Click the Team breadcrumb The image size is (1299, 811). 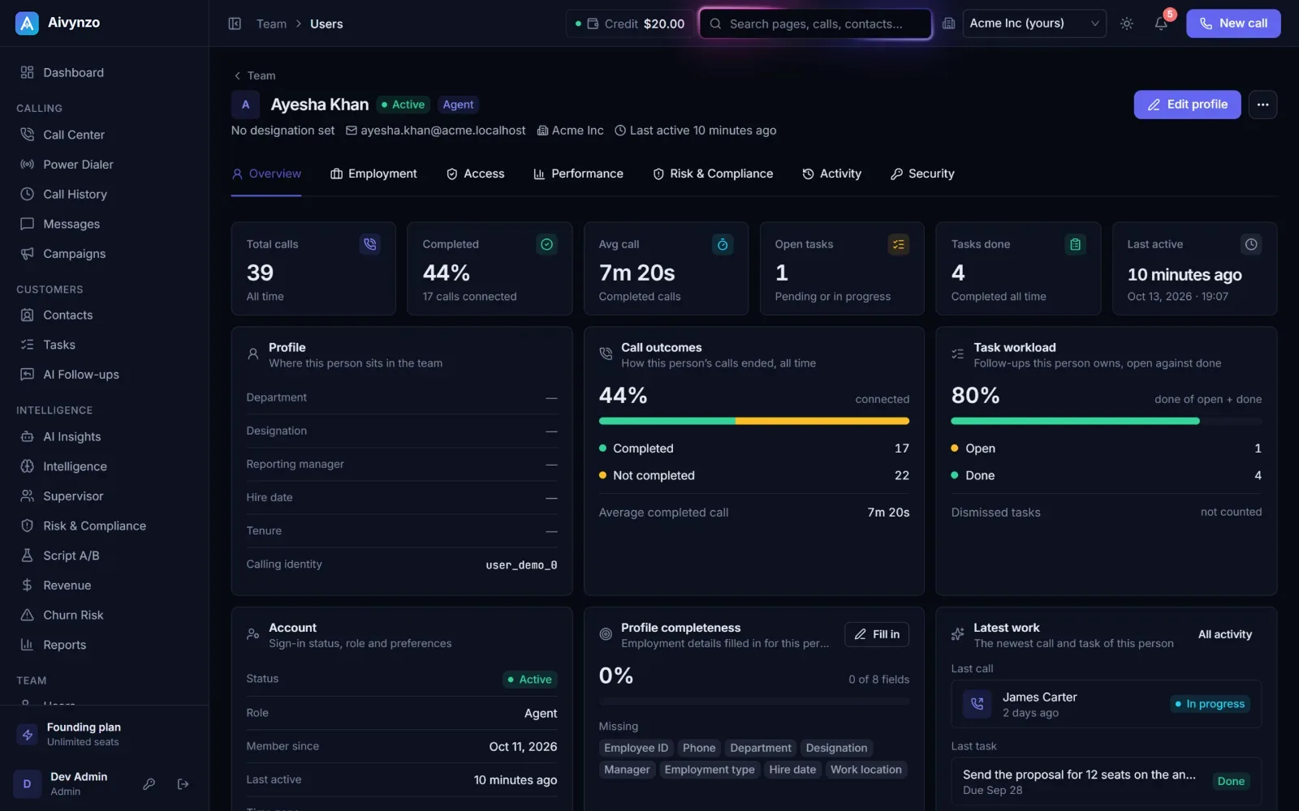pyautogui.click(x=271, y=24)
